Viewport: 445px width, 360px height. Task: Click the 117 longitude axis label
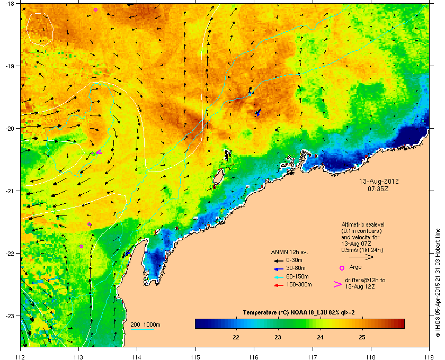(313, 357)
